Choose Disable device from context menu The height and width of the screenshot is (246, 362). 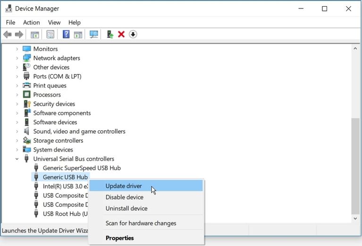[x=146, y=197]
